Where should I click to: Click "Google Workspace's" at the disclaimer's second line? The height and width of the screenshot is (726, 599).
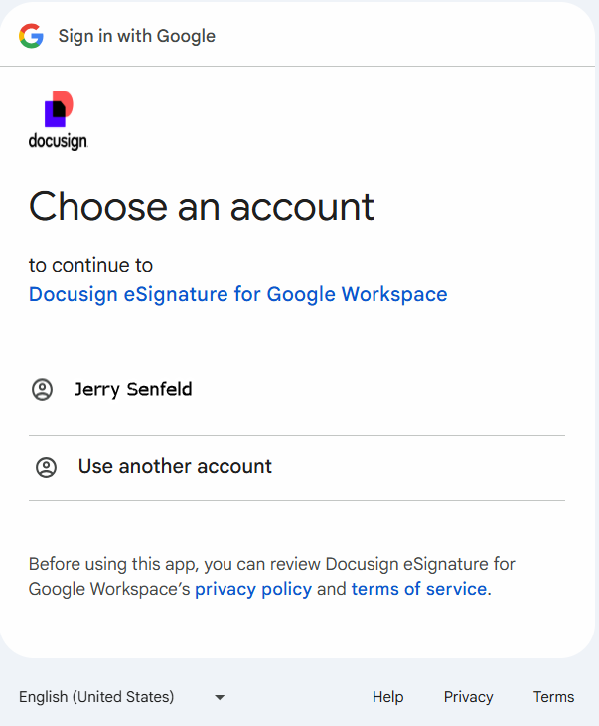click(109, 589)
